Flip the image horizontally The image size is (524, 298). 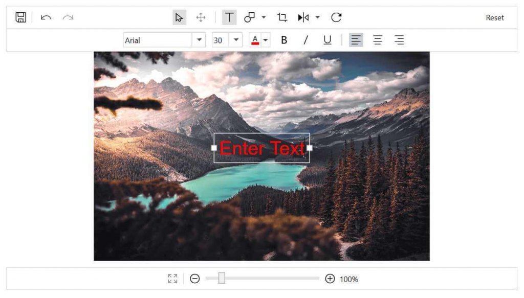[303, 17]
